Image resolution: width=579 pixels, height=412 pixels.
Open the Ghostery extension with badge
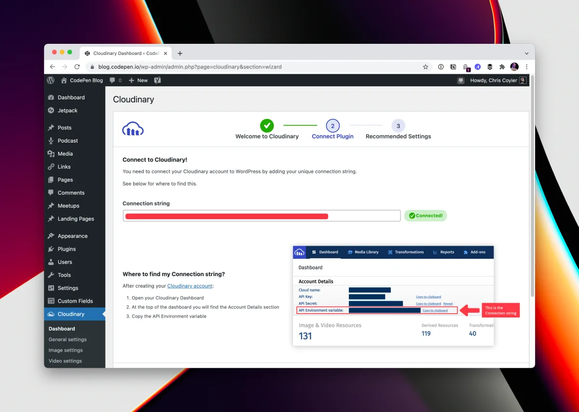[x=466, y=67]
